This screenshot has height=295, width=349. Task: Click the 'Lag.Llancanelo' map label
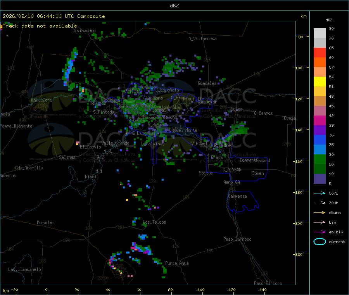pyautogui.click(x=24, y=269)
